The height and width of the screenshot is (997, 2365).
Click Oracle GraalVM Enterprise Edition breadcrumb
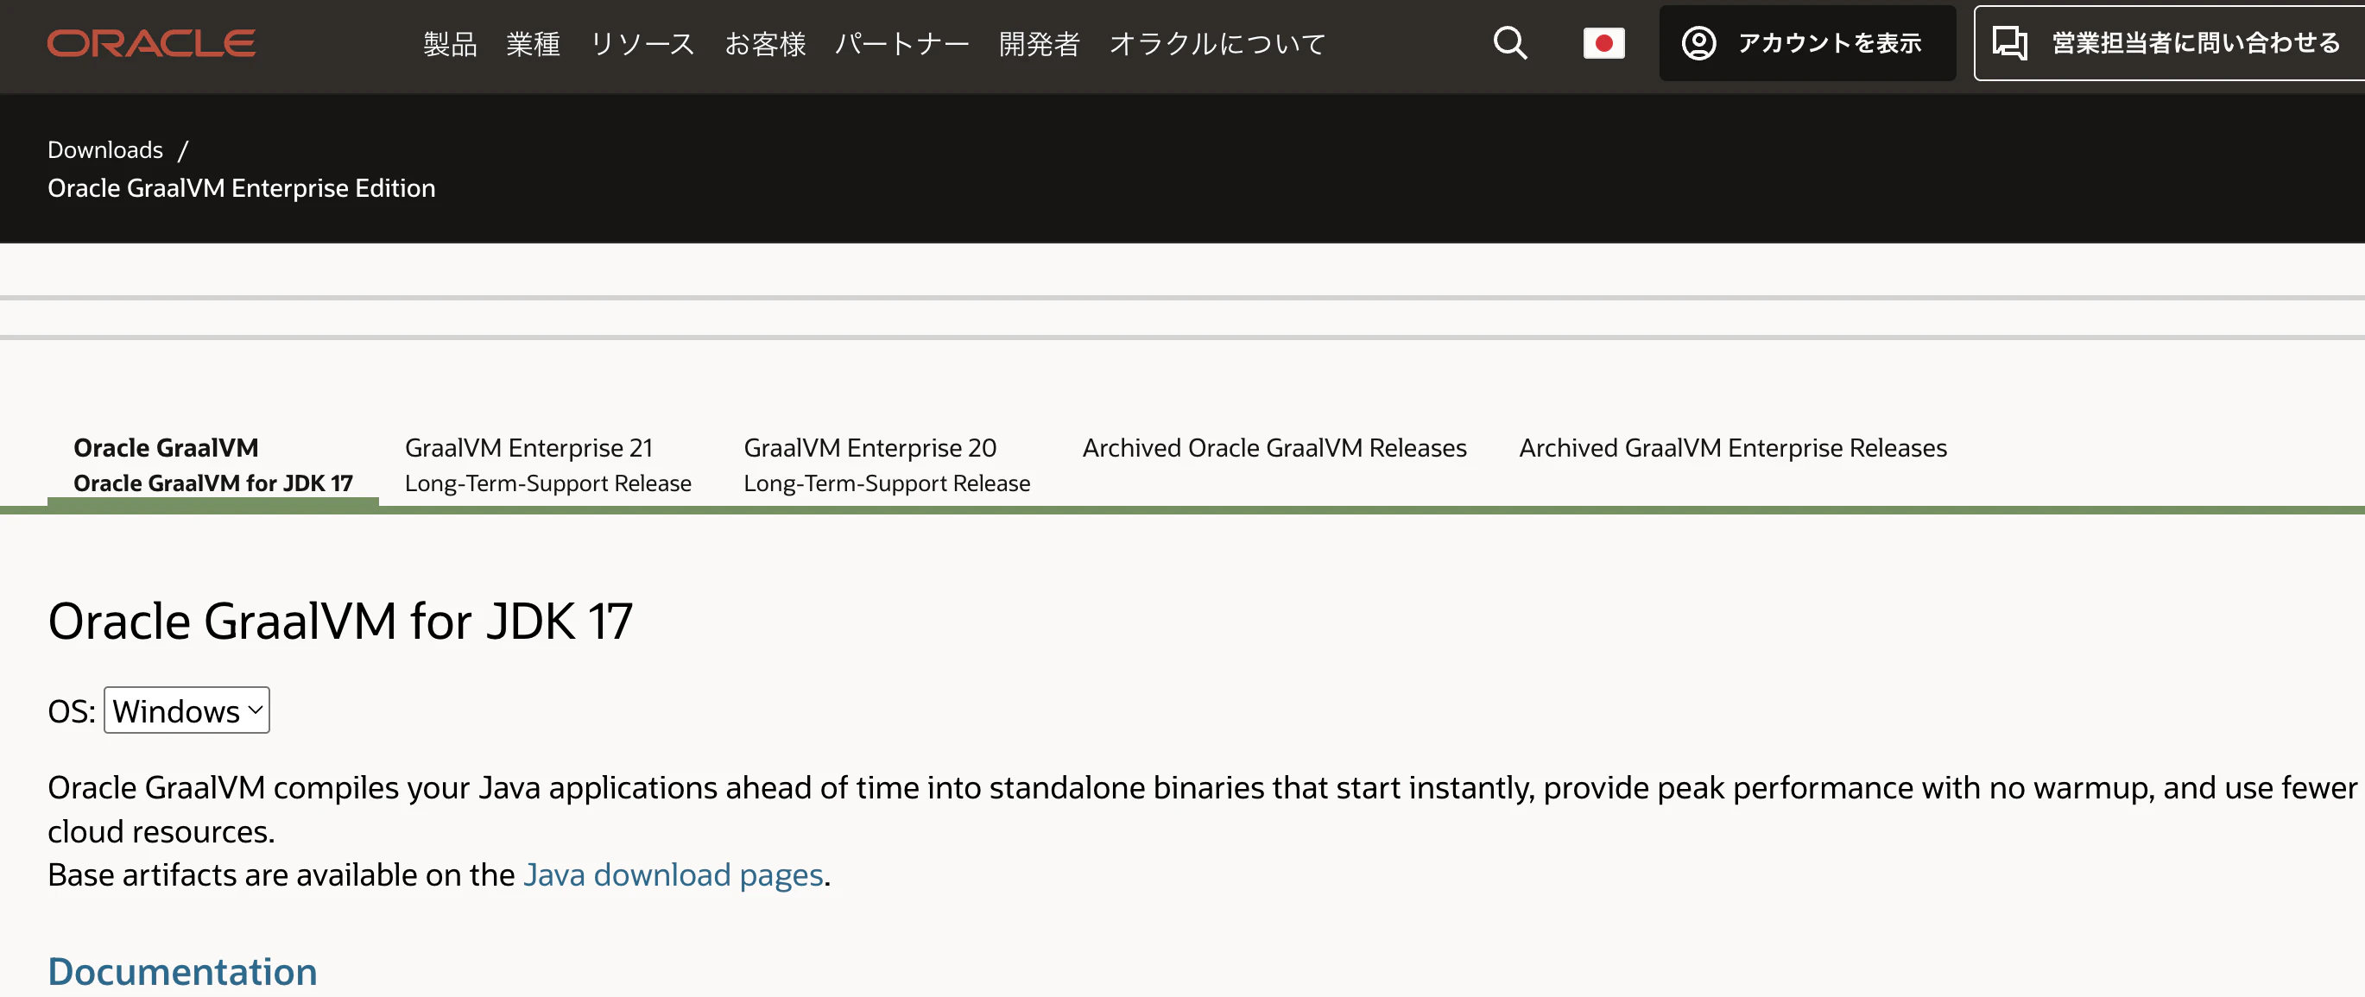242,188
